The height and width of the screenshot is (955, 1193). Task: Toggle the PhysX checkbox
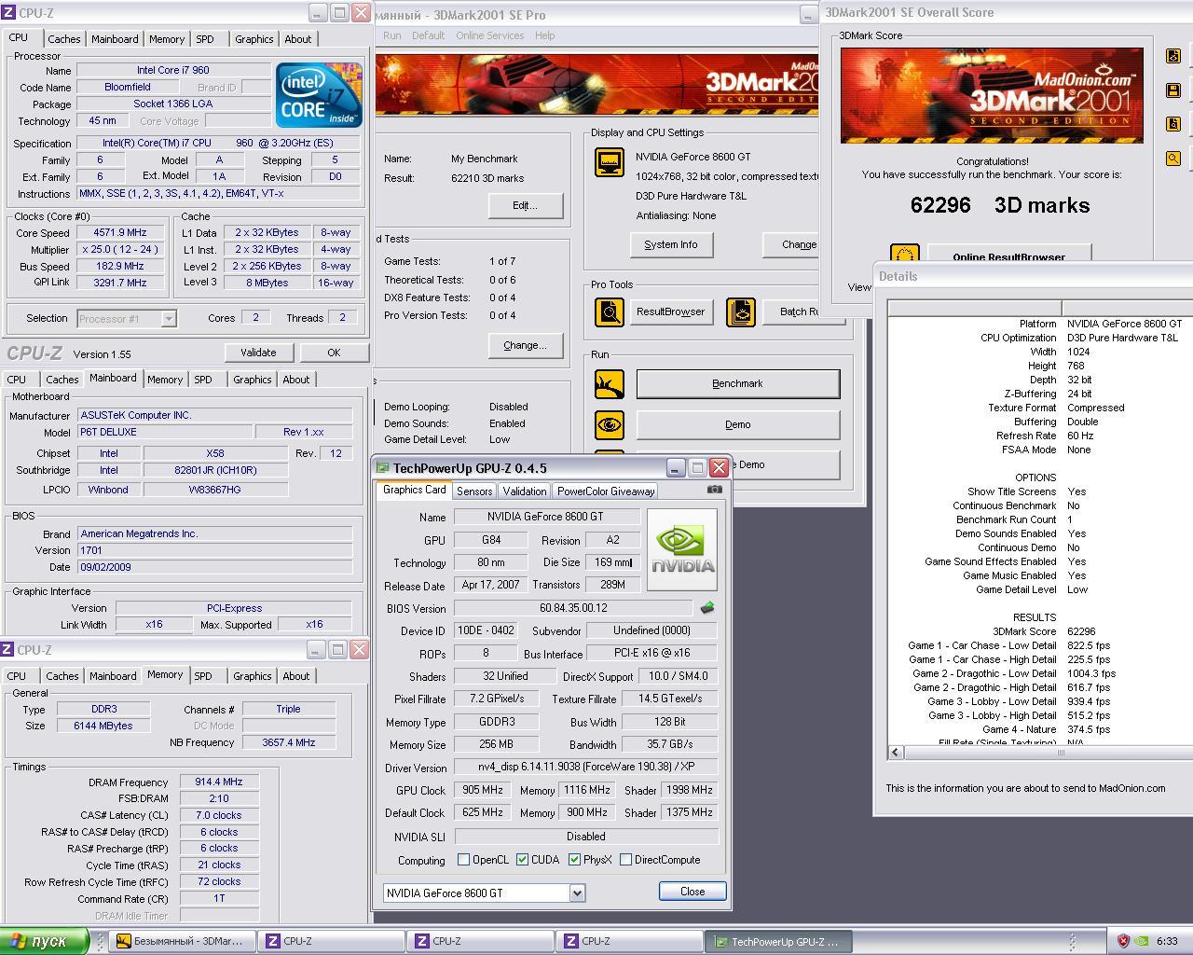(574, 860)
